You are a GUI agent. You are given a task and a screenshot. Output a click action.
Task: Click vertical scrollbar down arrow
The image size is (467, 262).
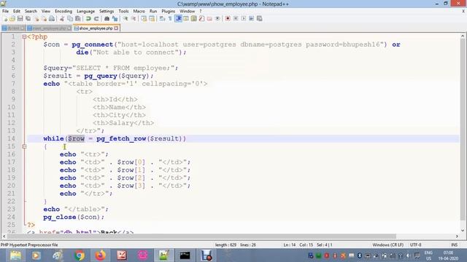[463, 231]
